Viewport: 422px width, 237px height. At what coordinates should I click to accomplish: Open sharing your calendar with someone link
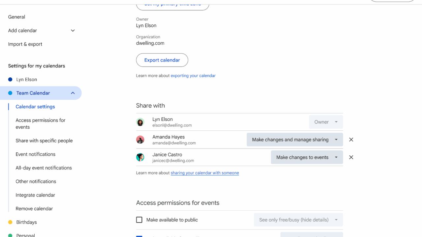(205, 173)
